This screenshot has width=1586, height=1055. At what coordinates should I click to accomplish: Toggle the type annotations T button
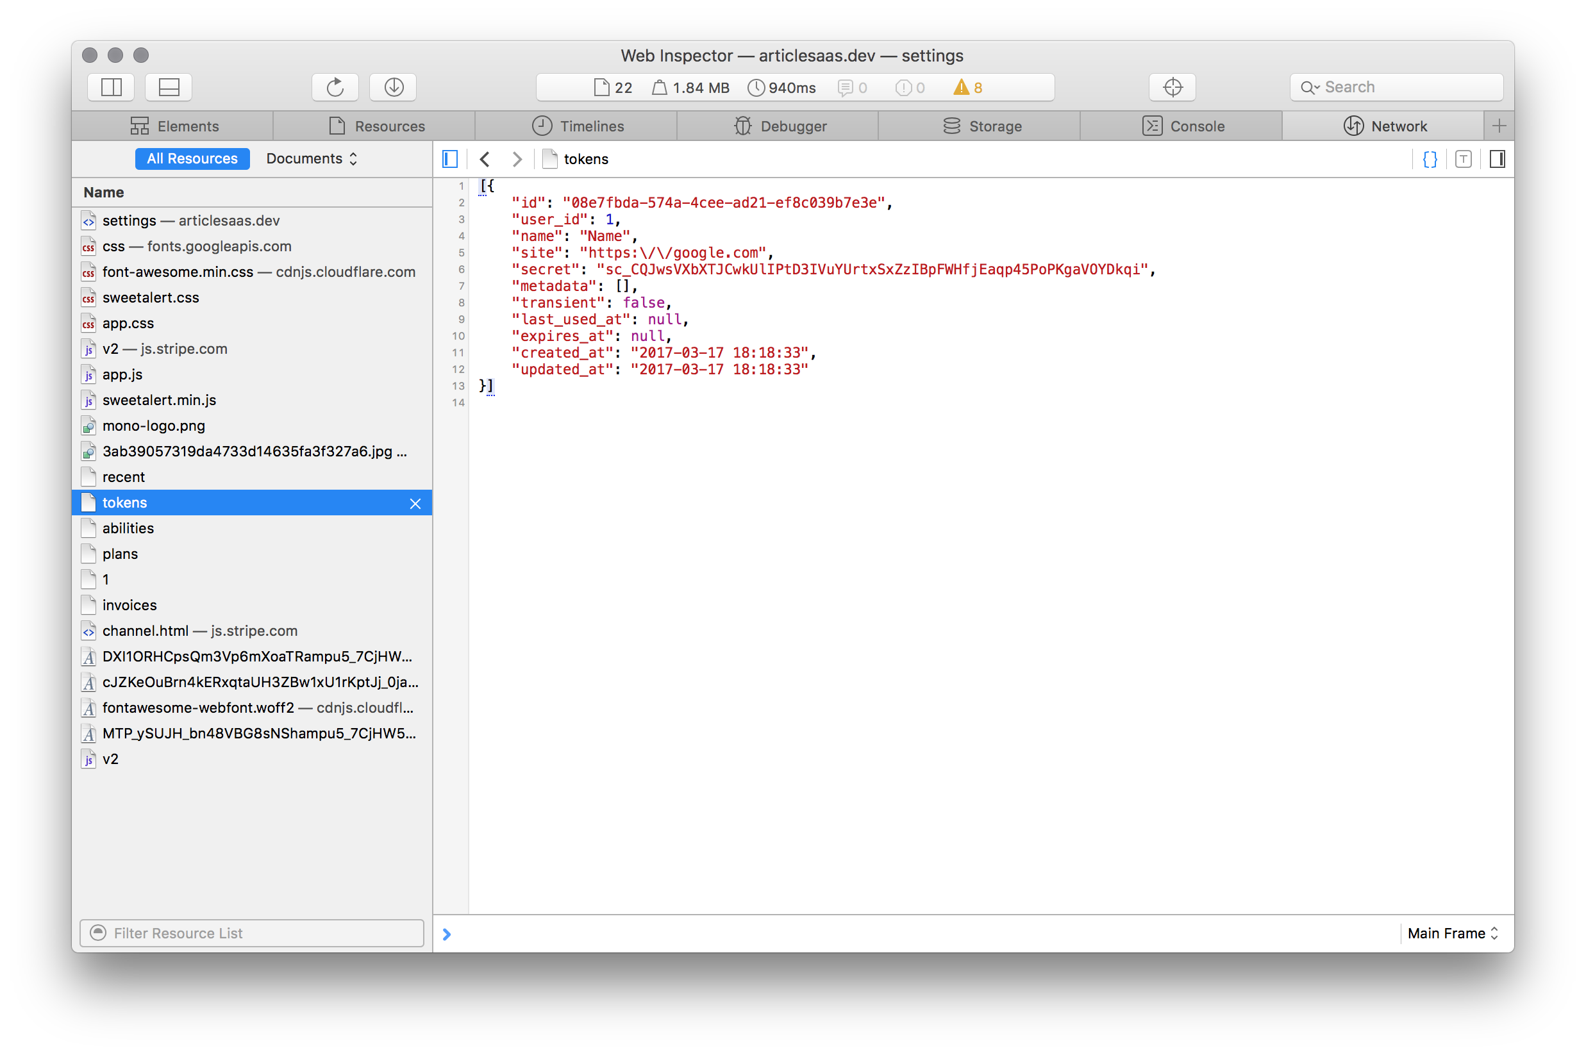[x=1463, y=160]
